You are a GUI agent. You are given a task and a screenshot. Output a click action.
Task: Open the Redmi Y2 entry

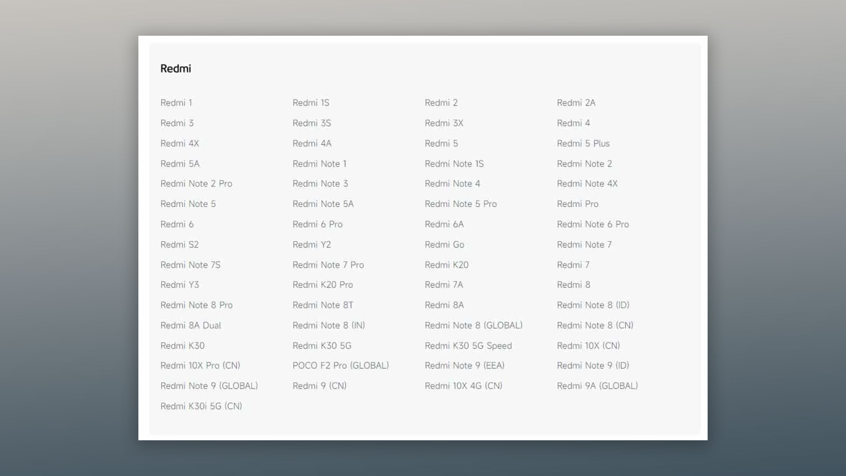click(312, 244)
